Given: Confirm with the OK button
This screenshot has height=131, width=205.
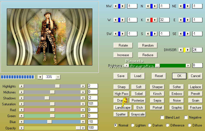Looking at the screenshot, I should tap(179, 76).
